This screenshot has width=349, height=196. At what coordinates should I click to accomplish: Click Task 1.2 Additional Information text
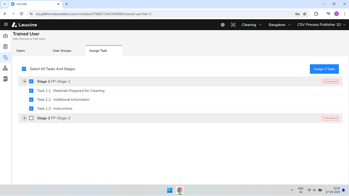point(64,99)
